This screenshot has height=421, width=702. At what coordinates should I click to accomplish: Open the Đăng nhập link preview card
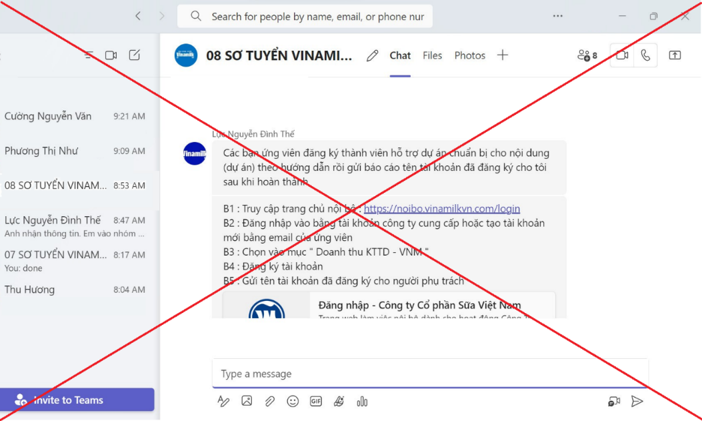tap(389, 305)
